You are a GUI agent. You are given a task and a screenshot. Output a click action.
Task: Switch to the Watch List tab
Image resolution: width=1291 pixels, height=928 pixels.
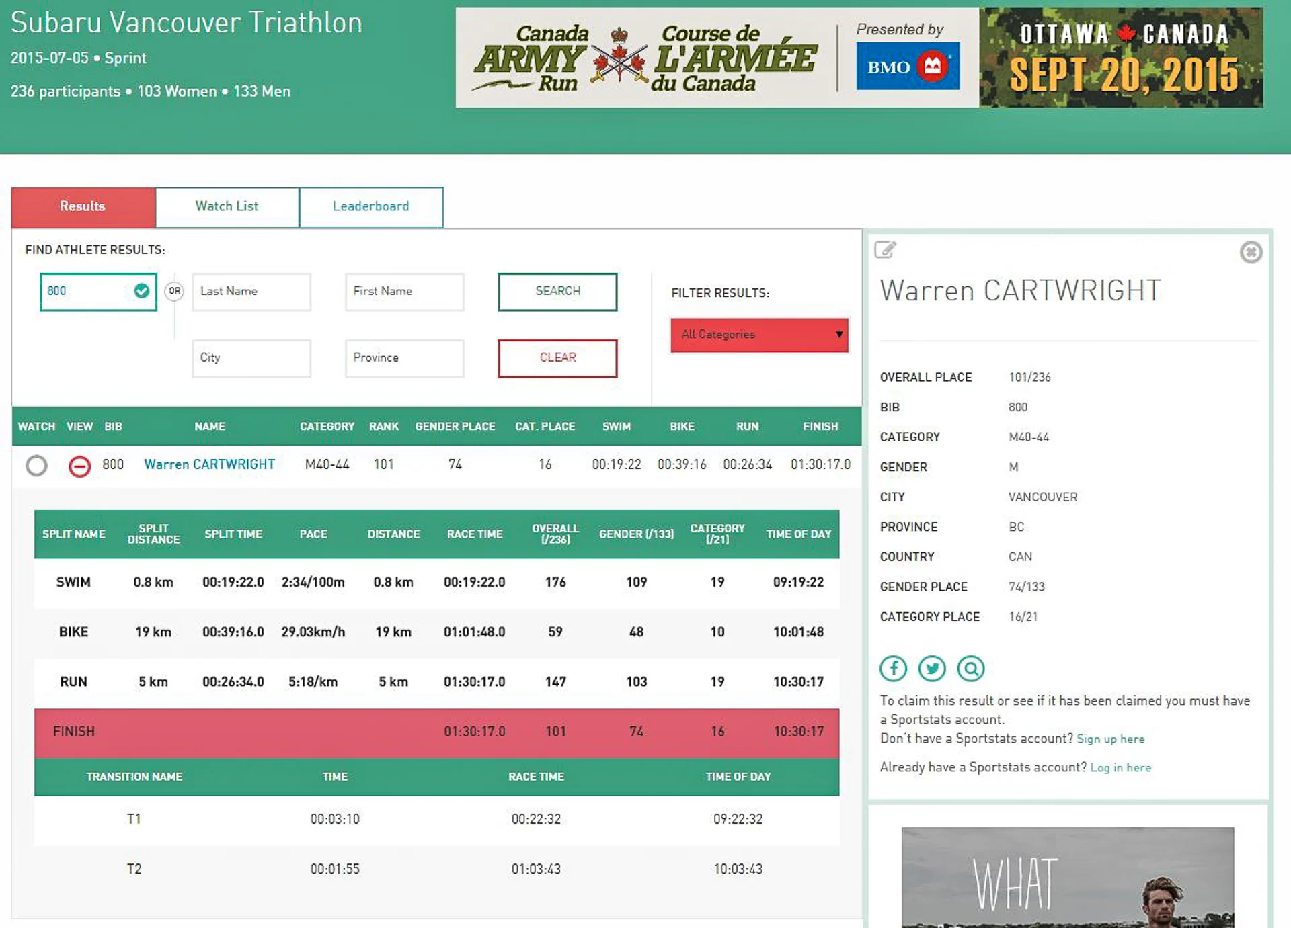227,206
